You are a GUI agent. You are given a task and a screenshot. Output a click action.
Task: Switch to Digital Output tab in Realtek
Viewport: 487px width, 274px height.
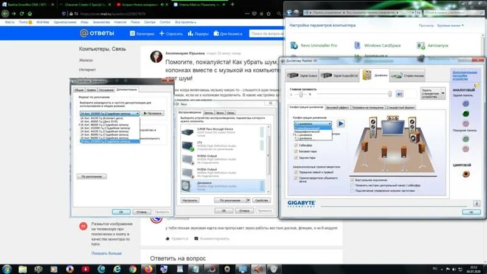point(302,76)
